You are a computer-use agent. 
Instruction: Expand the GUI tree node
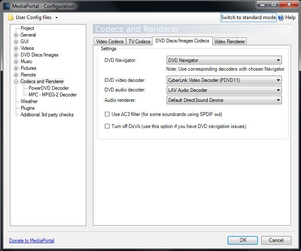click(x=16, y=42)
